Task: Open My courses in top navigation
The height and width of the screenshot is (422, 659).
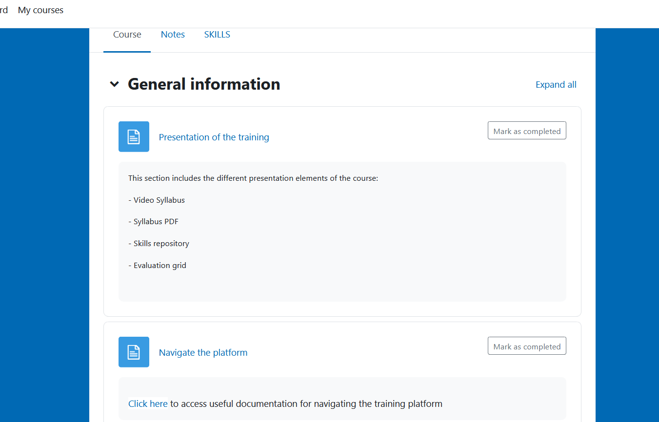Action: 40,10
